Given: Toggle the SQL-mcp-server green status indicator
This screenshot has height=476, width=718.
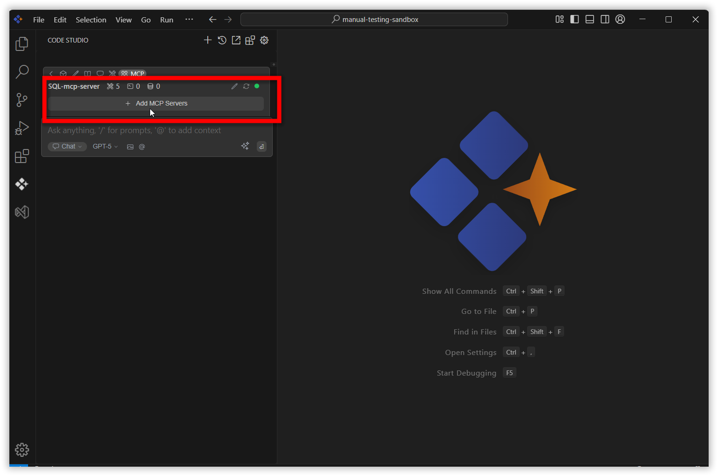Looking at the screenshot, I should coord(257,86).
